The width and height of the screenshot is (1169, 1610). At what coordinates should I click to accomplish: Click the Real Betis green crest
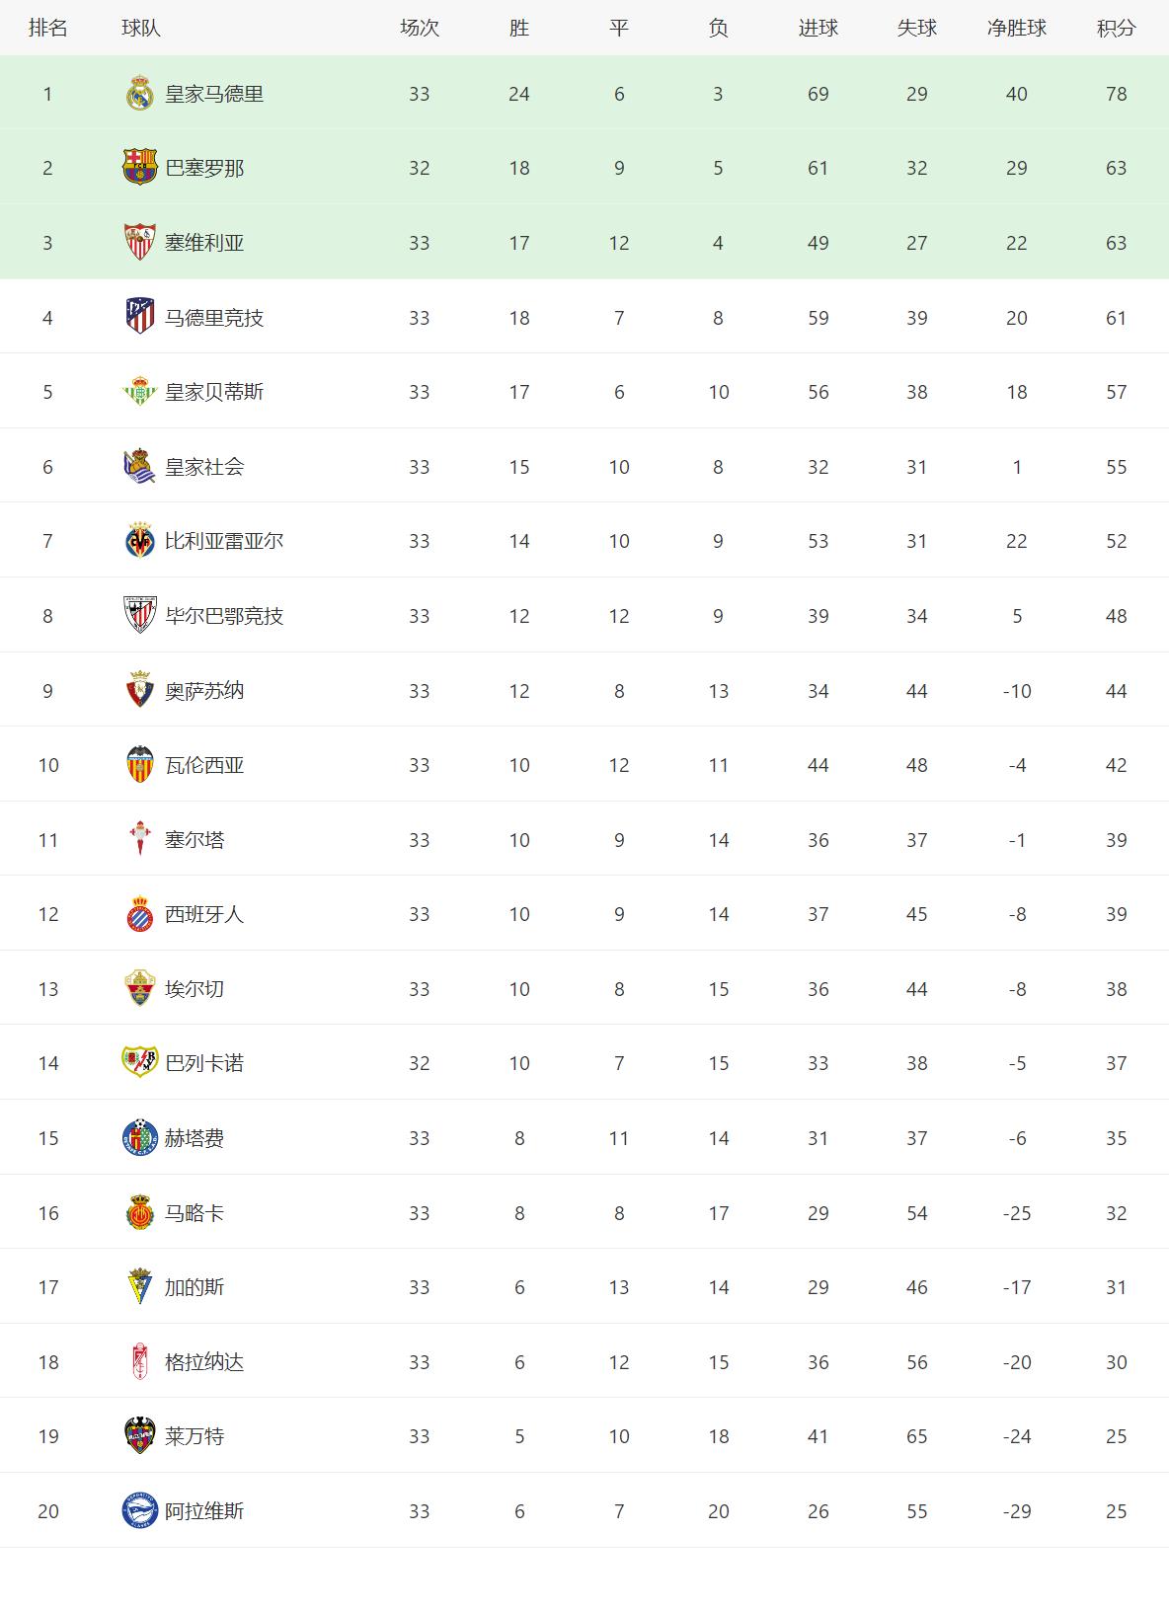139,392
